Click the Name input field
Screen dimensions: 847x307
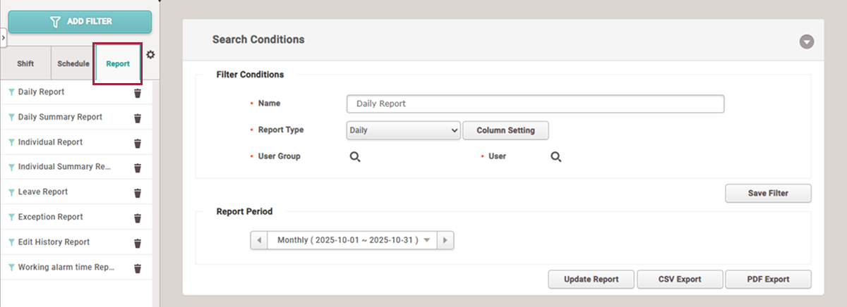[535, 104]
